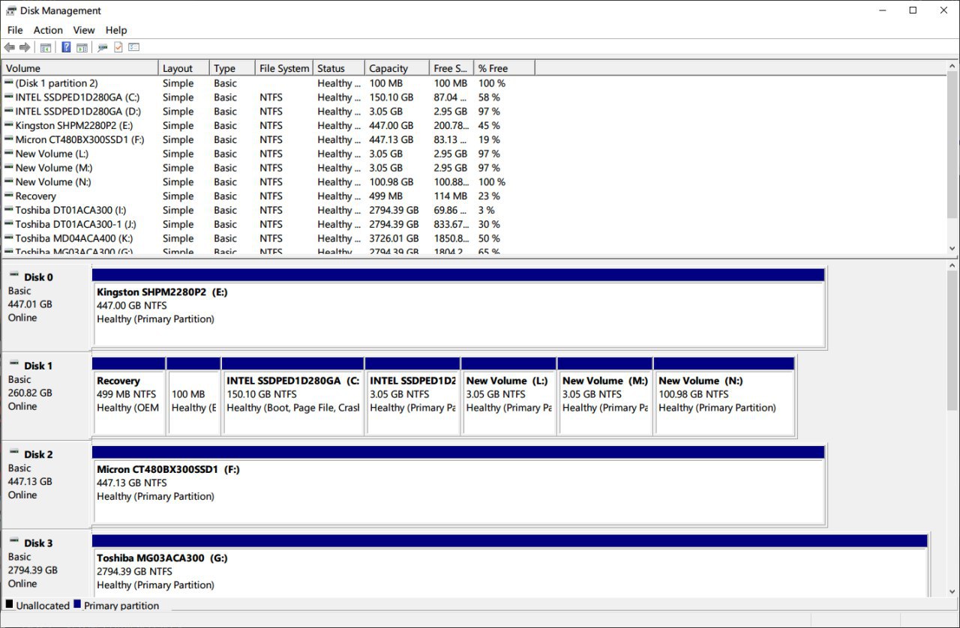Sort by the Status column header
The width and height of the screenshot is (960, 628).
[339, 68]
